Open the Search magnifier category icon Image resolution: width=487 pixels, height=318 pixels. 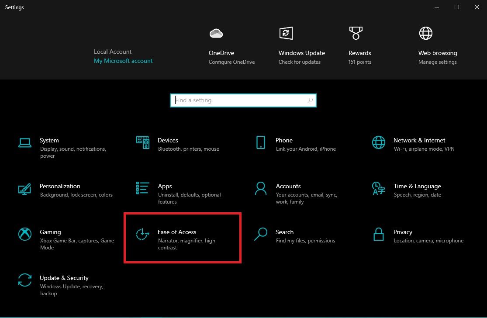coord(261,234)
